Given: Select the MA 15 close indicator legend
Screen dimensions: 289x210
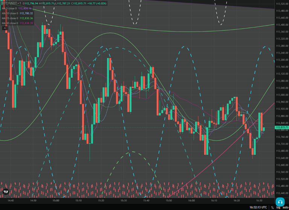Looking at the screenshot, I should click(x=10, y=18).
